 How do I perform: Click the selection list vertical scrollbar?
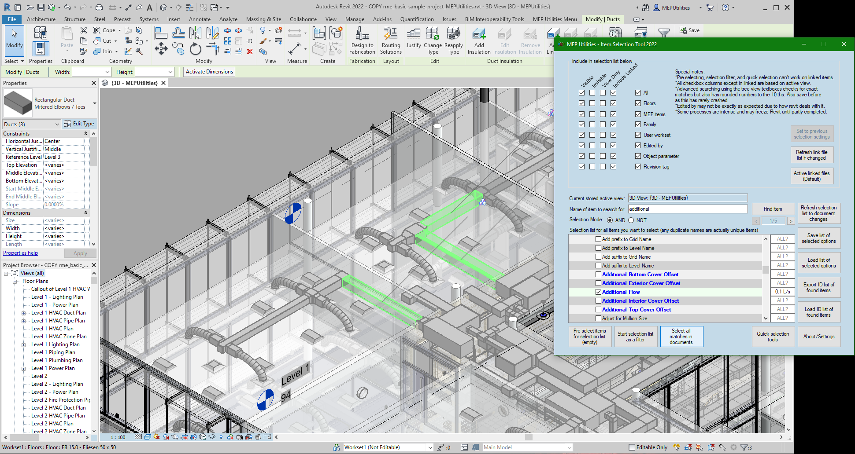766,270
